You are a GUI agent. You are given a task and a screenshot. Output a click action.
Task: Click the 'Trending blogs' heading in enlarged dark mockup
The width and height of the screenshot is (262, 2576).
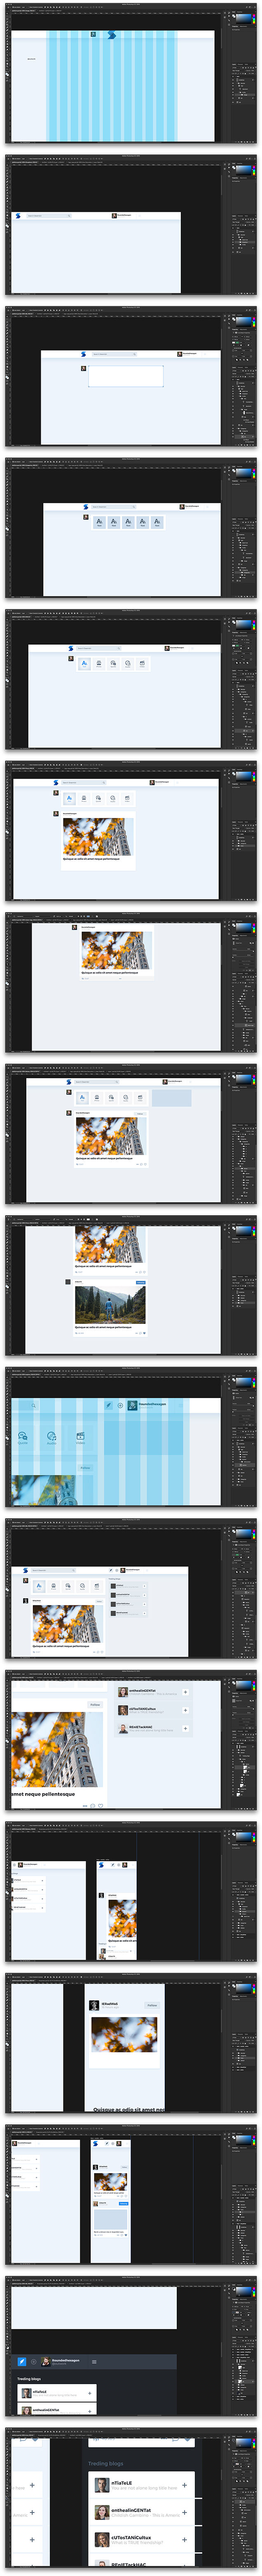coord(105,2464)
